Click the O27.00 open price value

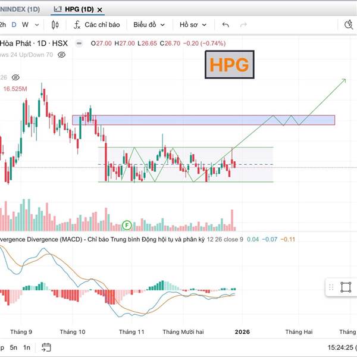point(101,43)
